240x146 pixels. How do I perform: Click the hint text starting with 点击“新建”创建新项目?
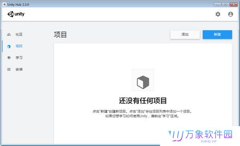pyautogui.click(x=142, y=111)
